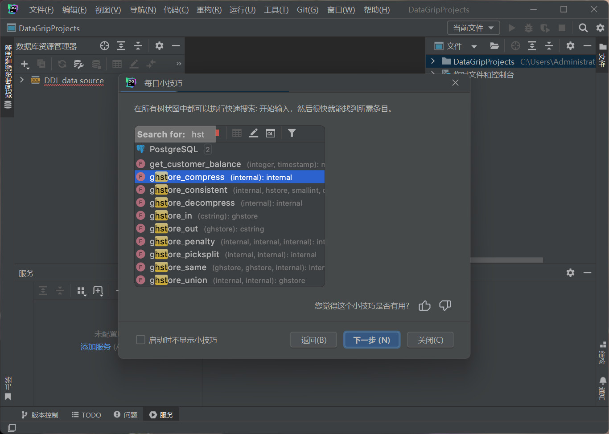Click thumbs down for this tip

pos(445,305)
